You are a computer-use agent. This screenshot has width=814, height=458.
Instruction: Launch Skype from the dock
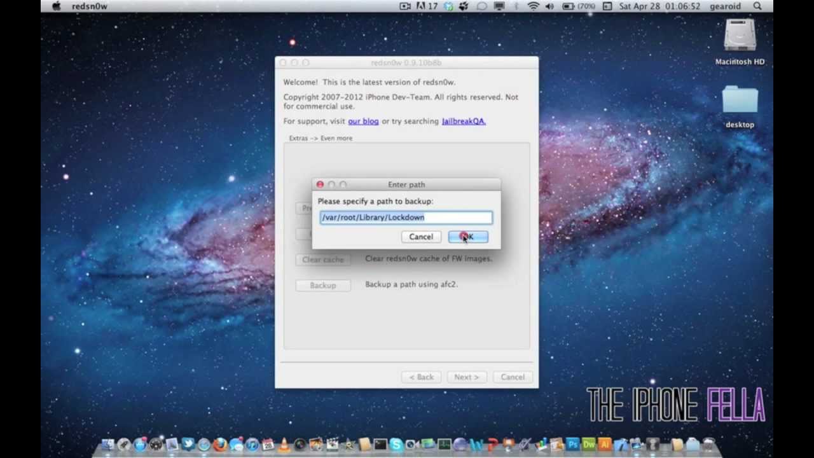(x=396, y=444)
